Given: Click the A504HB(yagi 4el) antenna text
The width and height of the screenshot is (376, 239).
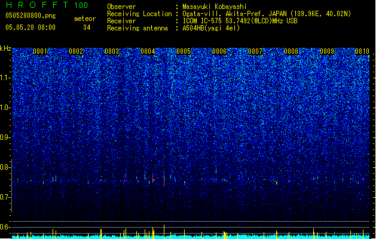Looking at the screenshot, I should point(211,28).
